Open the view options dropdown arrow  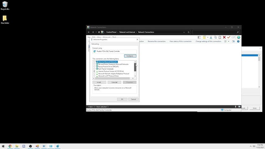[229, 41]
